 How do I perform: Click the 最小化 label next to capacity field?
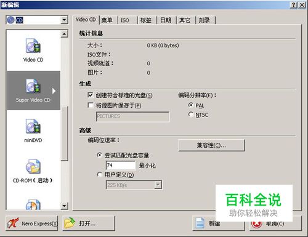147,166
